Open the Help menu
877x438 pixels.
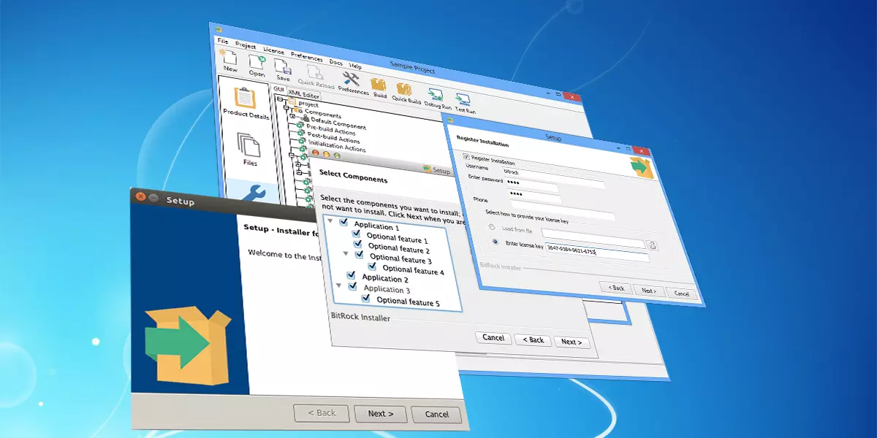[355, 66]
